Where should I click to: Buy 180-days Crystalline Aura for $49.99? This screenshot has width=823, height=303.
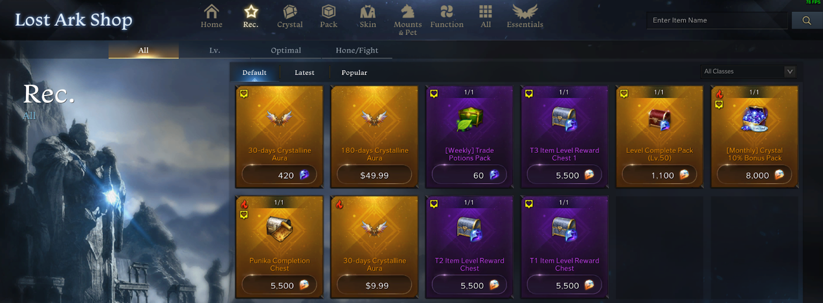[x=375, y=175]
